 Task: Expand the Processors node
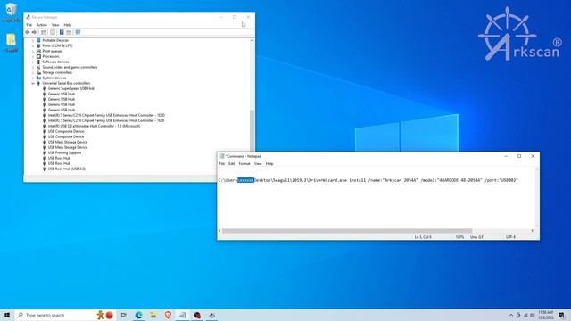click(33, 56)
